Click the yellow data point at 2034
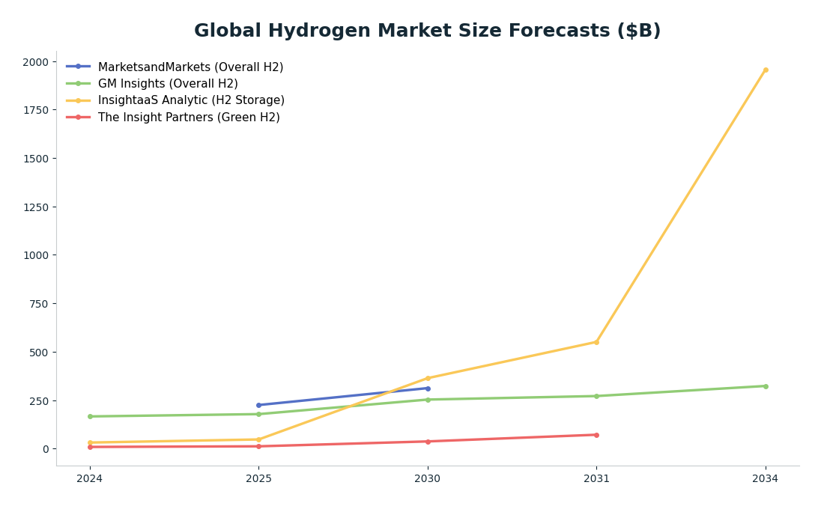821x506 pixels. [x=766, y=70]
